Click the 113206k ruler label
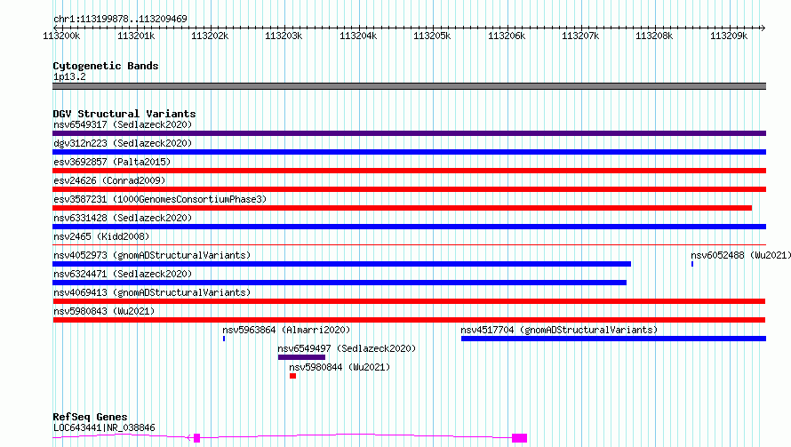The image size is (791, 447). [507, 36]
